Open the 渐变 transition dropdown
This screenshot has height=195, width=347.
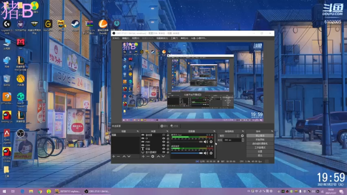coord(229,136)
